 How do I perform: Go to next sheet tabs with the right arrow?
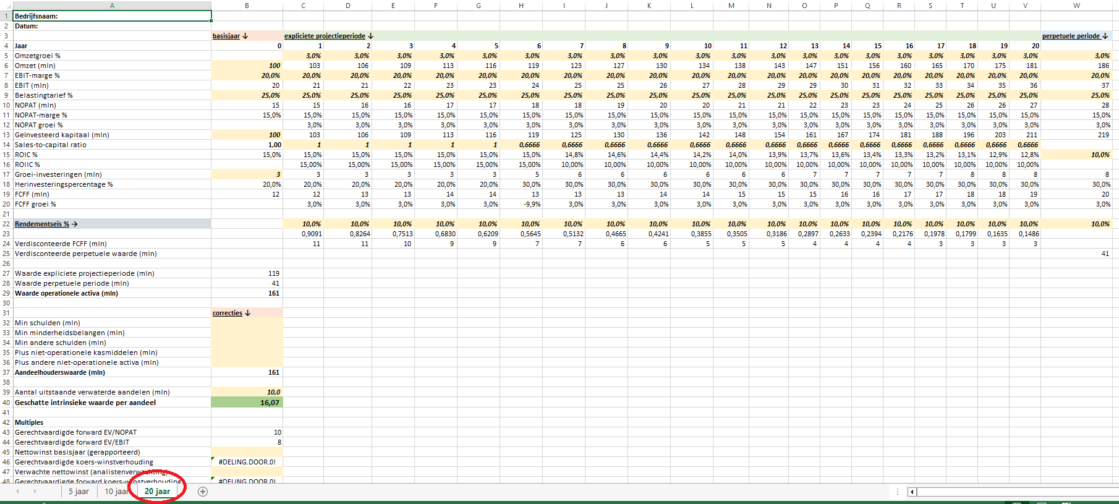35,492
